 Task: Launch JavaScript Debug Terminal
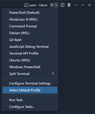pos(30,47)
